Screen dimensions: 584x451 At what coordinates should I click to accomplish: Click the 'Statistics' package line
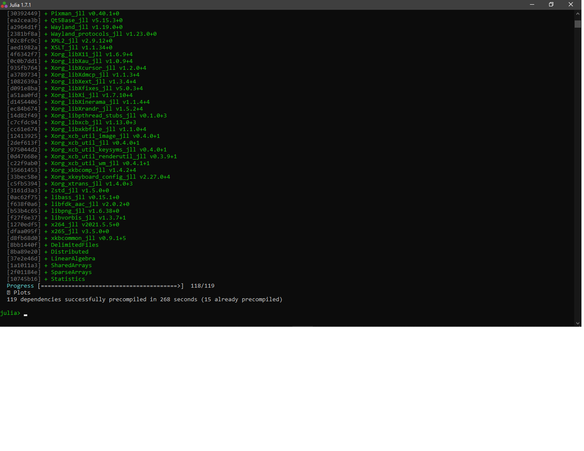tap(68, 279)
